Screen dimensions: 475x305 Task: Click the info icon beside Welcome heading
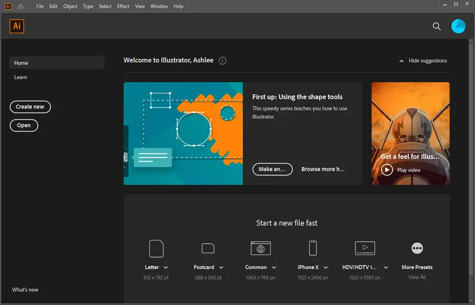223,61
